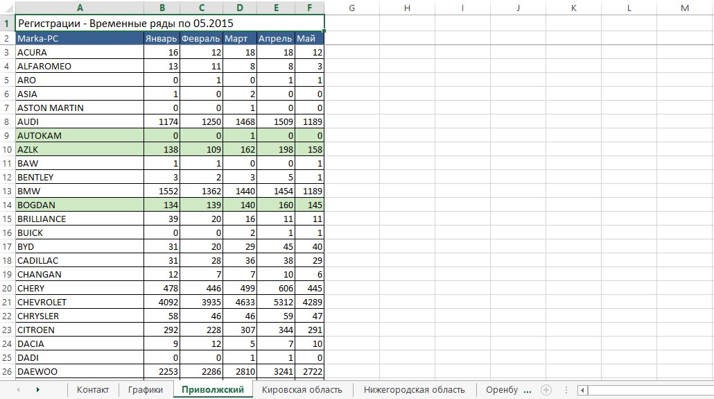Image resolution: width=714 pixels, height=399 pixels.
Task: Select the ASTON MARTIN cell
Action: (x=80, y=108)
